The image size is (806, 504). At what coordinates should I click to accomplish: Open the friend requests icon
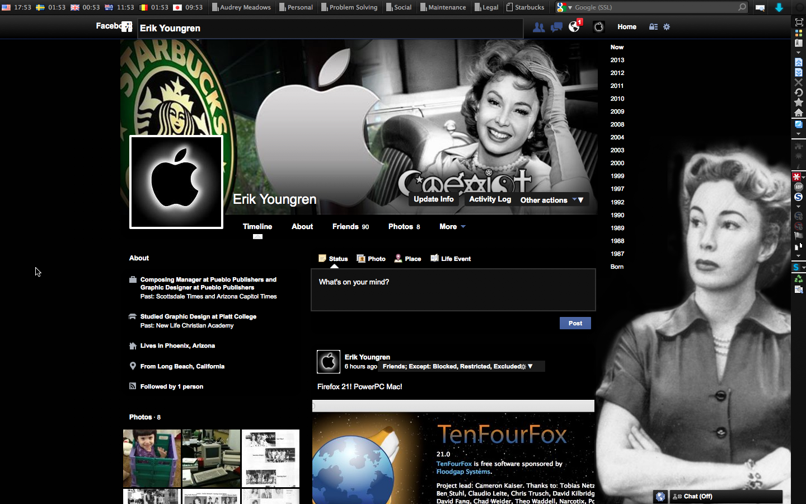point(538,27)
